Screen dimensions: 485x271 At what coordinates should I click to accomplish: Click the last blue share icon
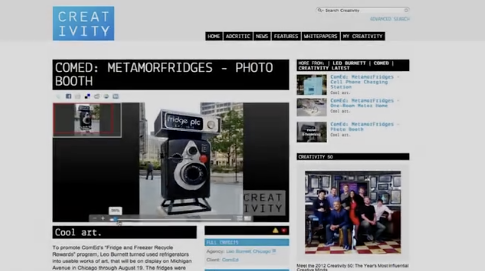pyautogui.click(x=116, y=96)
